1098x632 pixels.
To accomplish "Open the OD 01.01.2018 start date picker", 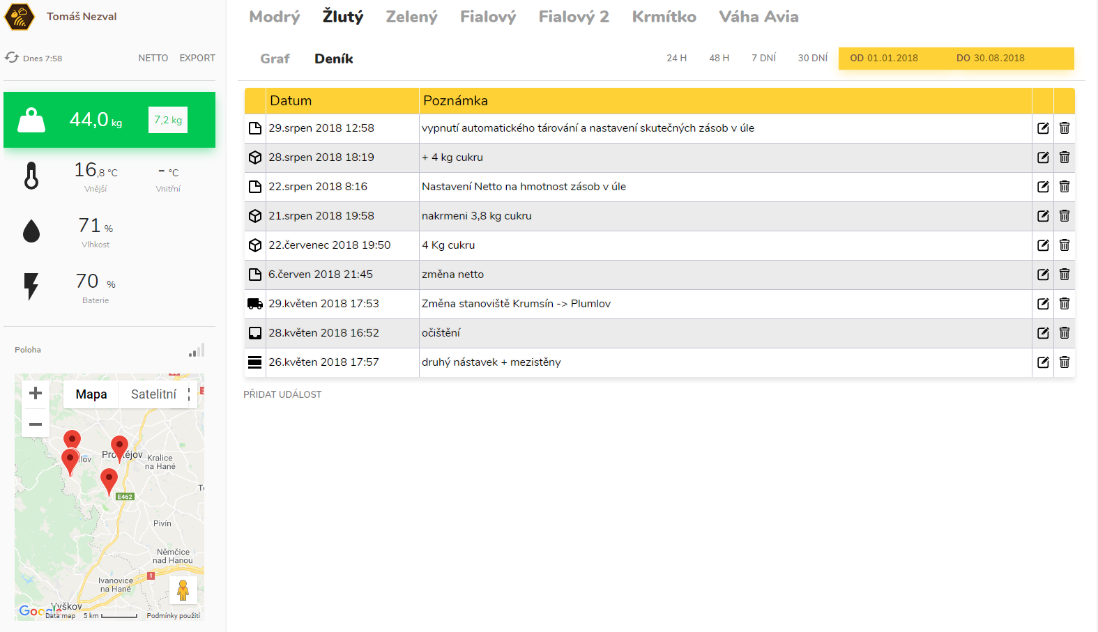I will tap(883, 58).
